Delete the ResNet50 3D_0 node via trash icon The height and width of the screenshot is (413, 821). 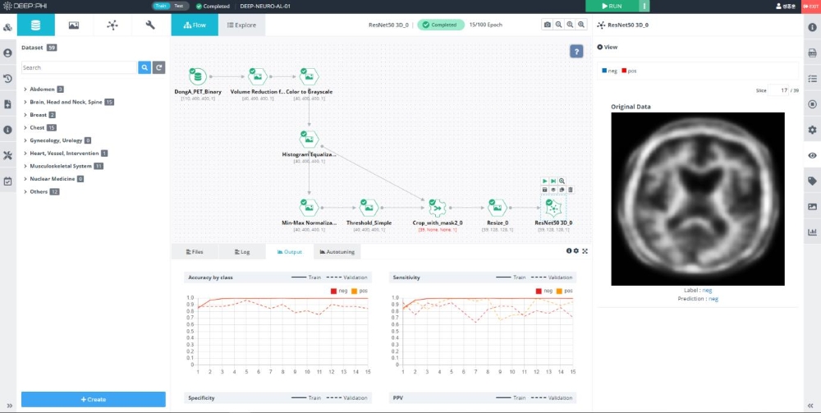coord(571,190)
